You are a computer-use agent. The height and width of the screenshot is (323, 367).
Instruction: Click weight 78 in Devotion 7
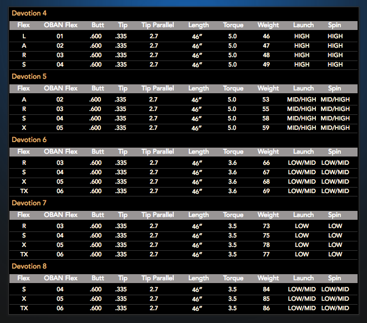(x=266, y=245)
